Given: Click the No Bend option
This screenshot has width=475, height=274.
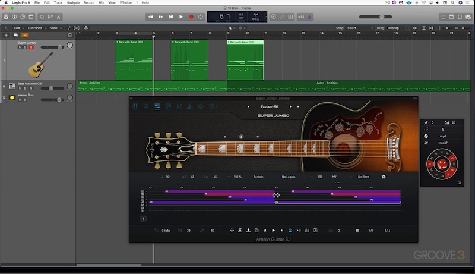Looking at the screenshot, I should coord(363,177).
